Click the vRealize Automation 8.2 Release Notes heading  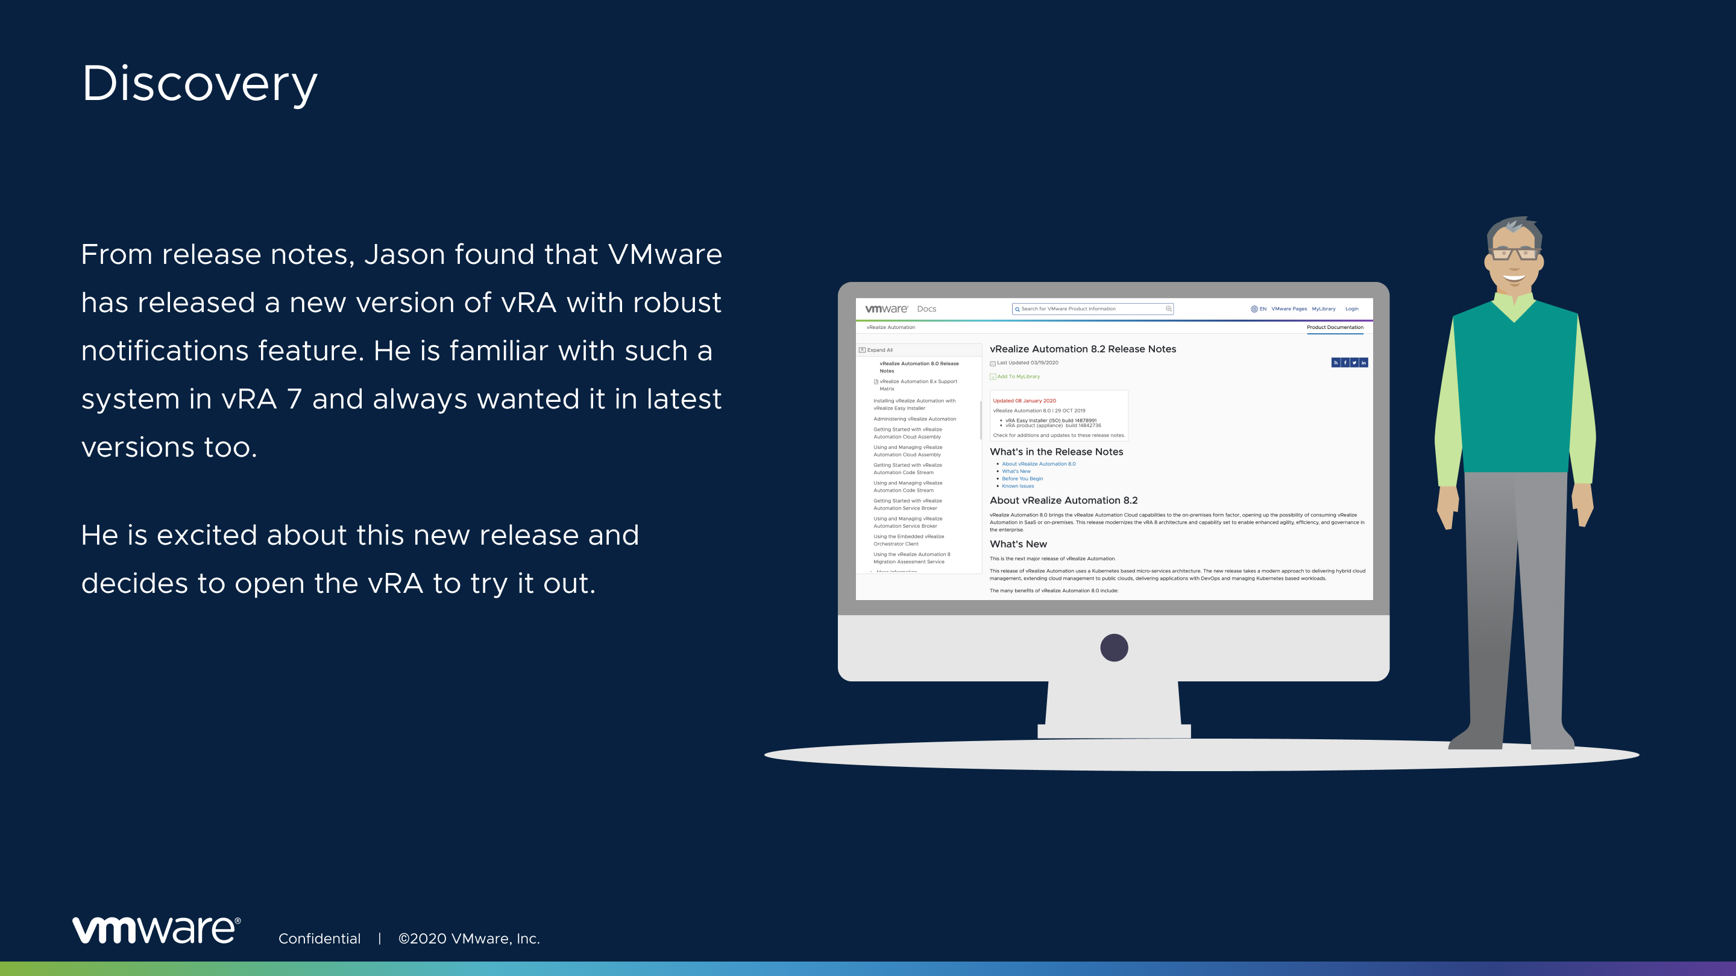click(1083, 349)
